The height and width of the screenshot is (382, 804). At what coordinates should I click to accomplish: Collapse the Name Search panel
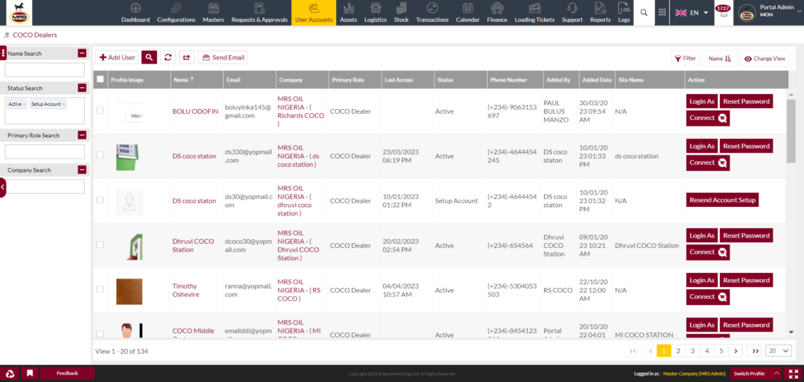coord(82,53)
